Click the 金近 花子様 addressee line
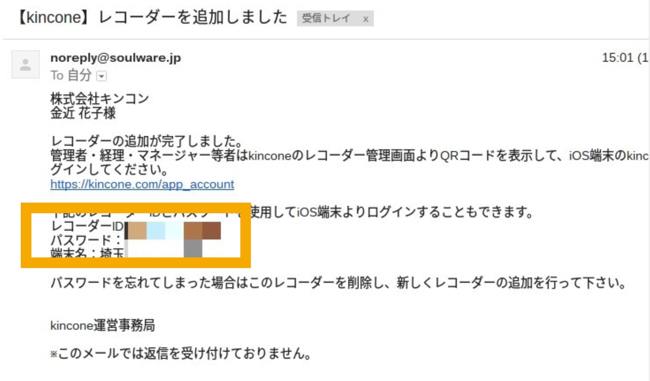650x381 pixels. [x=83, y=113]
